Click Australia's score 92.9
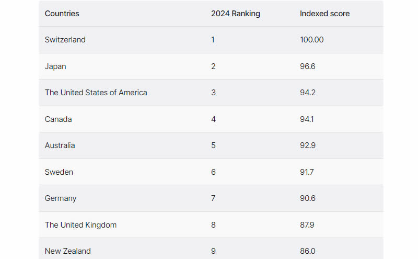The width and height of the screenshot is (418, 259). (308, 145)
